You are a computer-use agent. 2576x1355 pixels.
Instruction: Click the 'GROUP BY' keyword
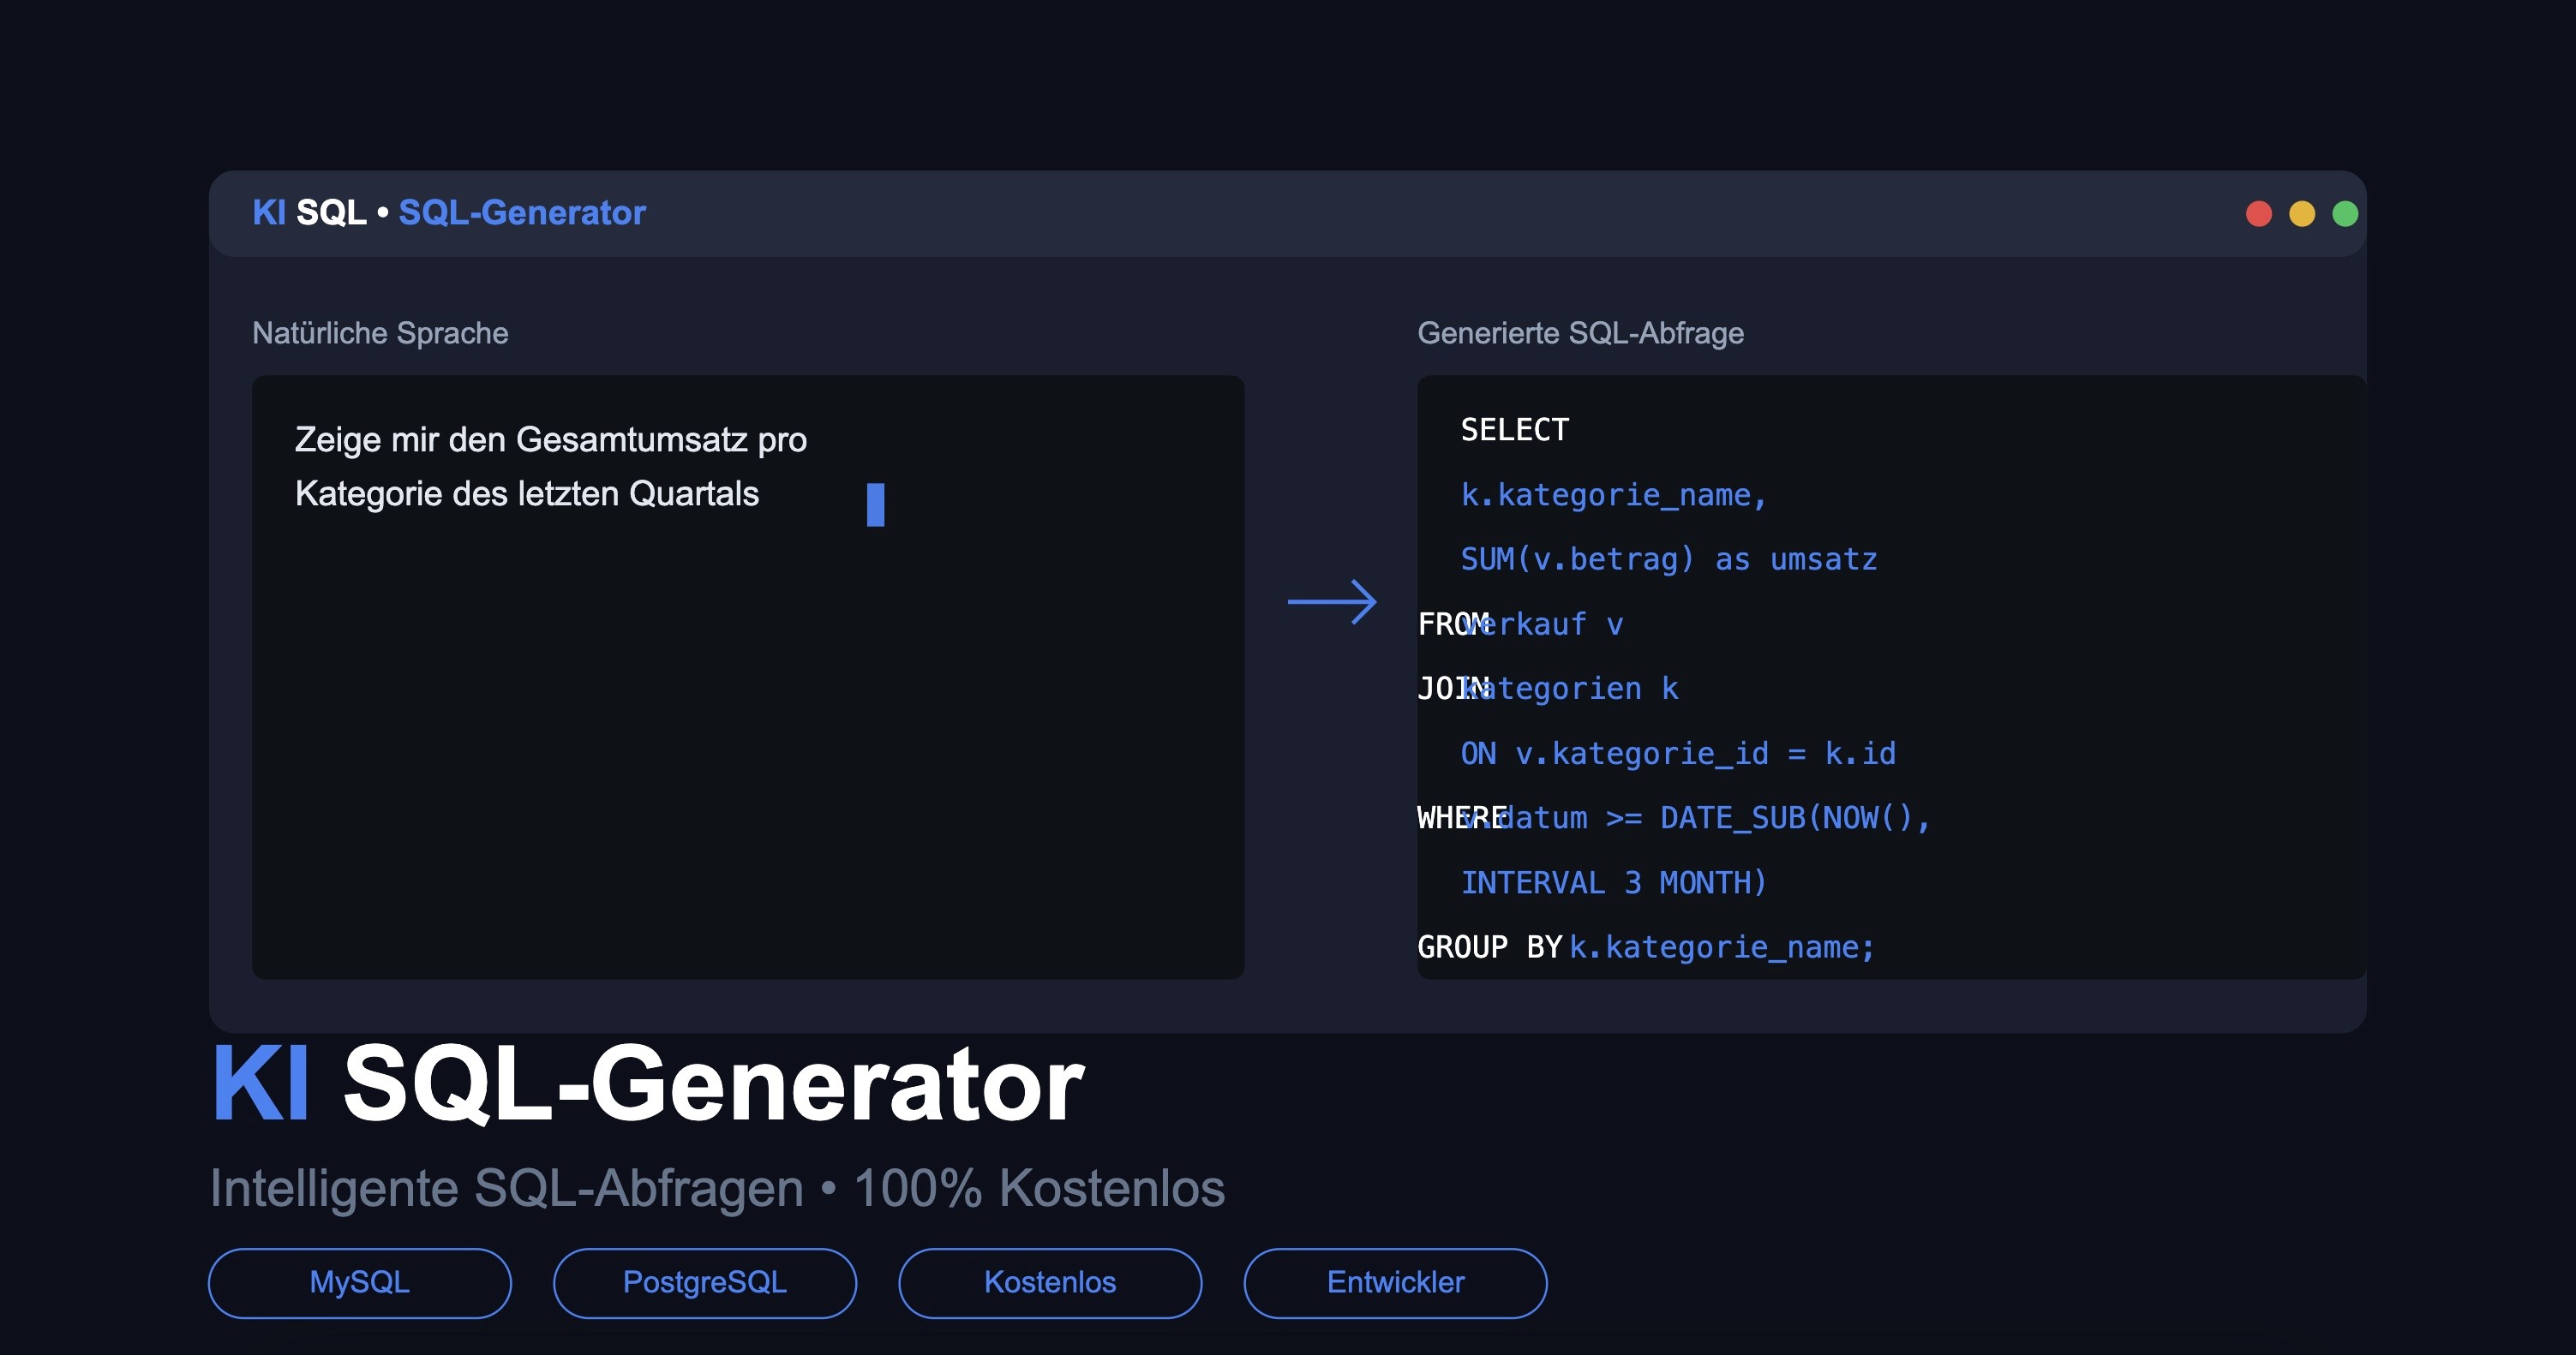coord(1490,947)
